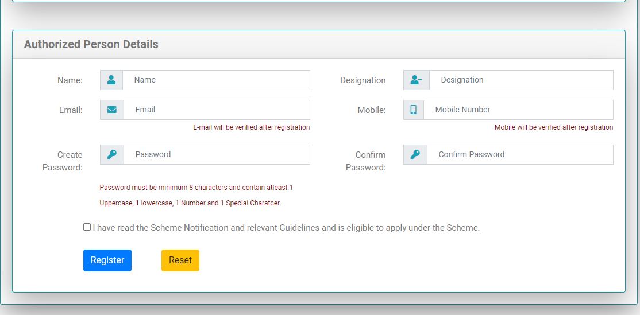Focus the Name input field
This screenshot has height=315, width=640.
[x=216, y=80]
